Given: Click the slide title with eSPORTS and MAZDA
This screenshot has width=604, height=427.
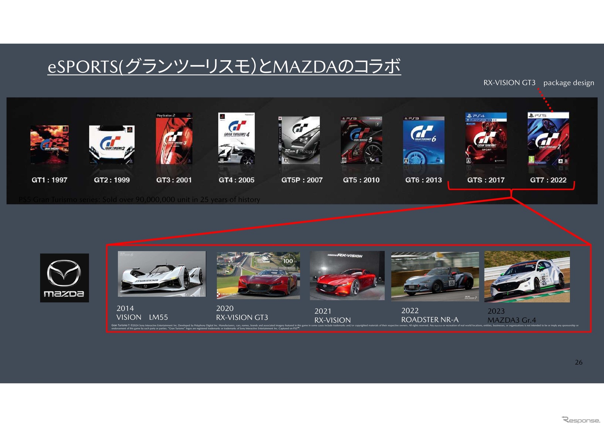Looking at the screenshot, I should pyautogui.click(x=224, y=66).
